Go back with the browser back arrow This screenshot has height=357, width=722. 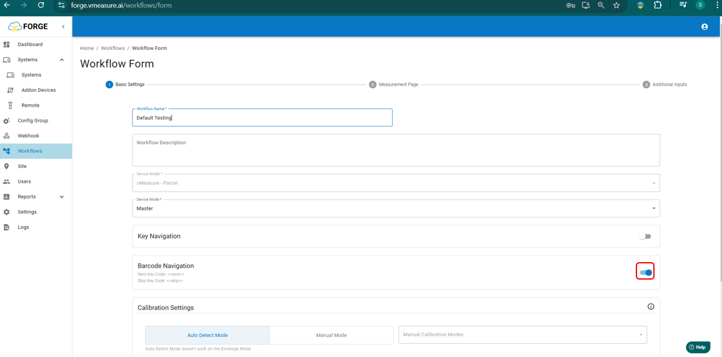click(6, 5)
